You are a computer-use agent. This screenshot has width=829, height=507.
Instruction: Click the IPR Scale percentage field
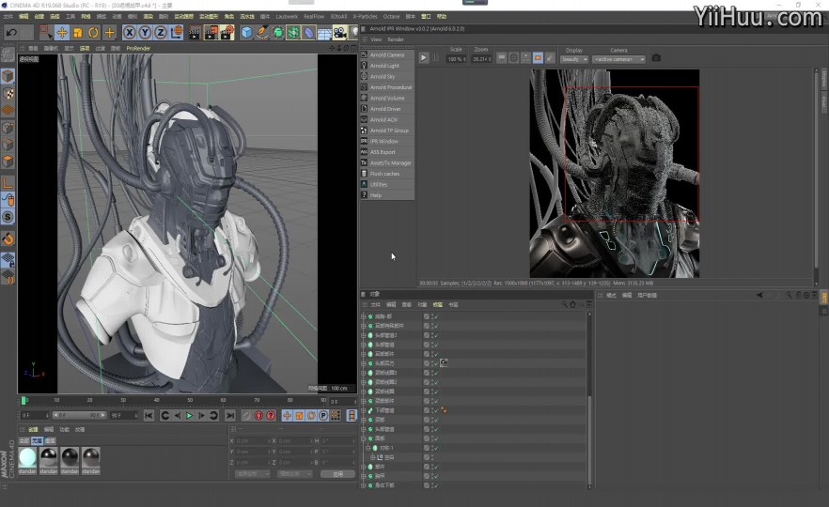(x=456, y=59)
